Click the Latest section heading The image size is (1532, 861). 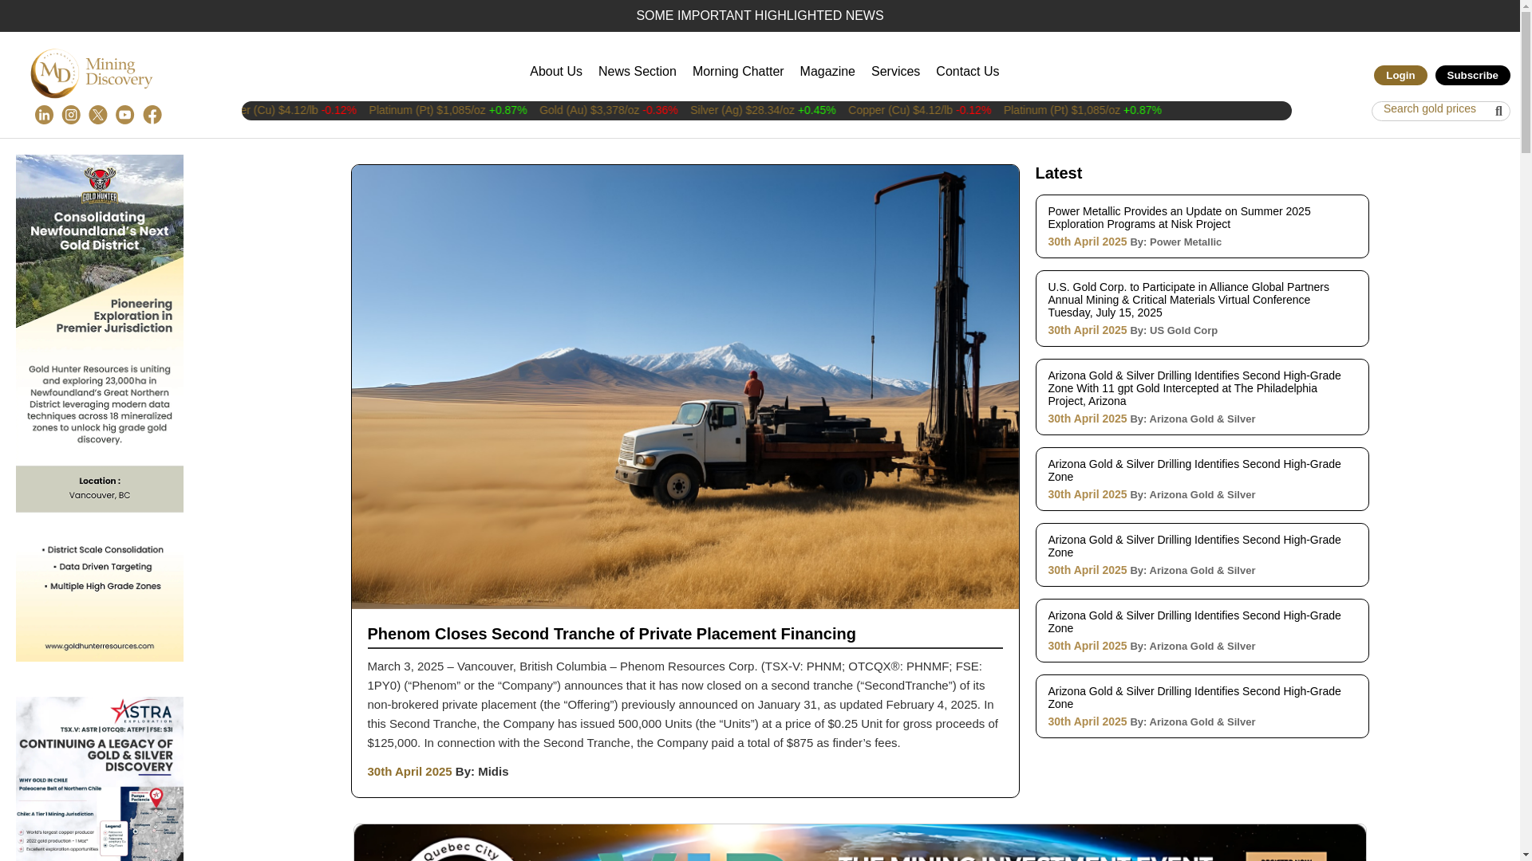(1058, 173)
